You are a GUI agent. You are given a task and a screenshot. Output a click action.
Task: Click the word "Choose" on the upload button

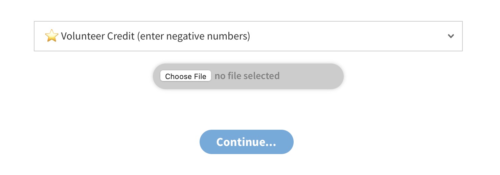178,77
